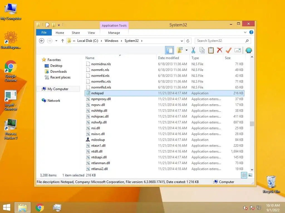Click the Copy documents icon in the toolbar
This screenshot has width=285, height=213.
pos(202,50)
